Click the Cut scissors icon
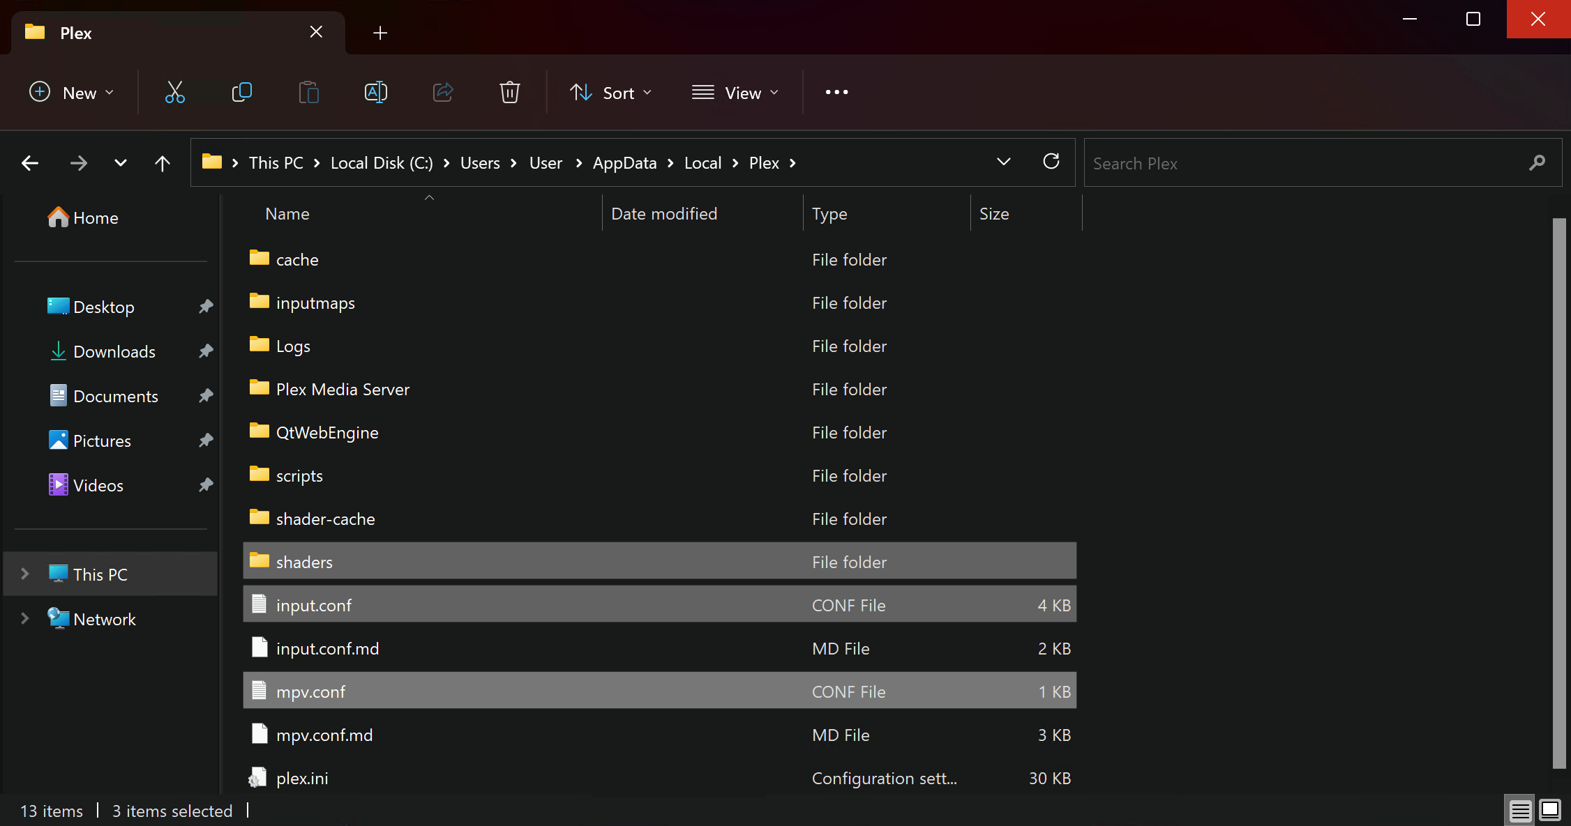Image resolution: width=1571 pixels, height=826 pixels. tap(174, 92)
